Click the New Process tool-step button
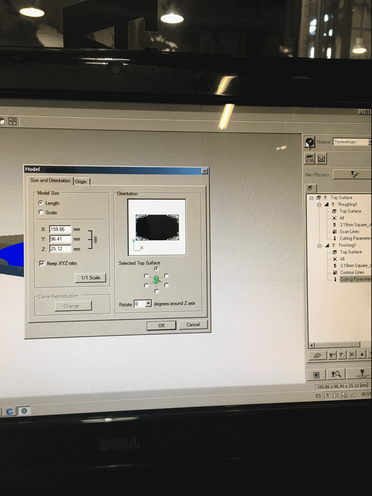The image size is (372, 496). click(x=352, y=175)
